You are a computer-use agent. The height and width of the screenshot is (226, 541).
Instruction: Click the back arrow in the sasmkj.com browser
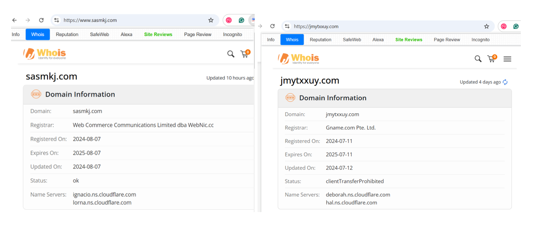point(14,20)
